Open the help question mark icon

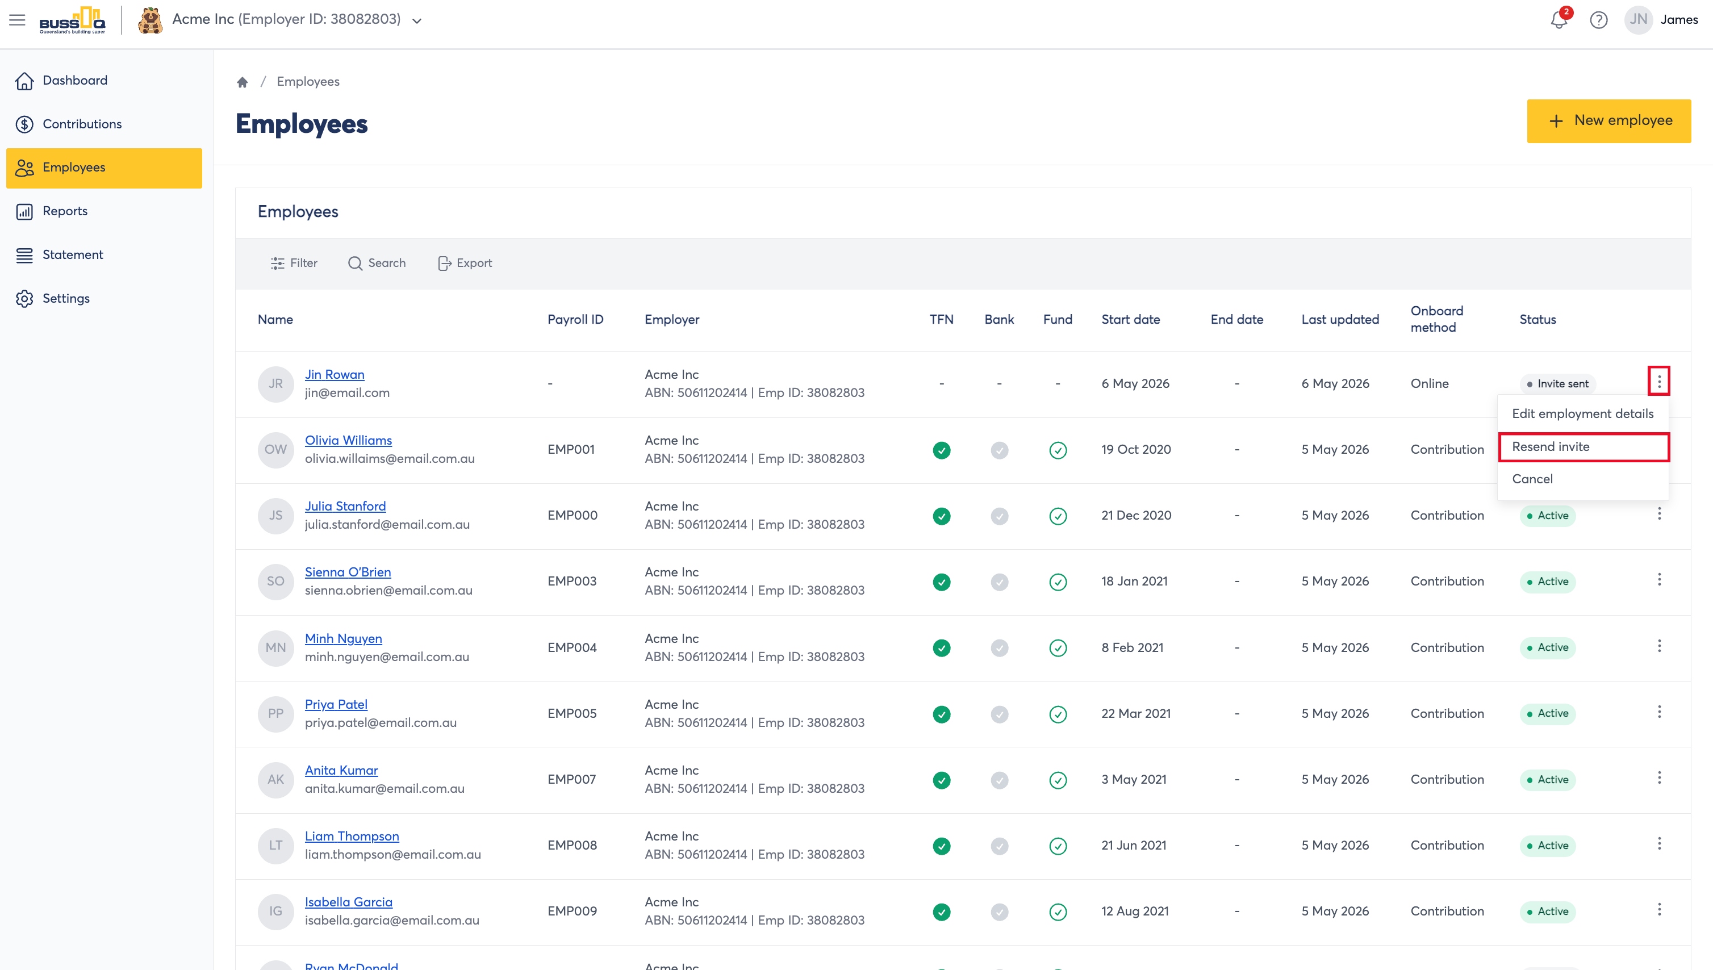tap(1598, 20)
